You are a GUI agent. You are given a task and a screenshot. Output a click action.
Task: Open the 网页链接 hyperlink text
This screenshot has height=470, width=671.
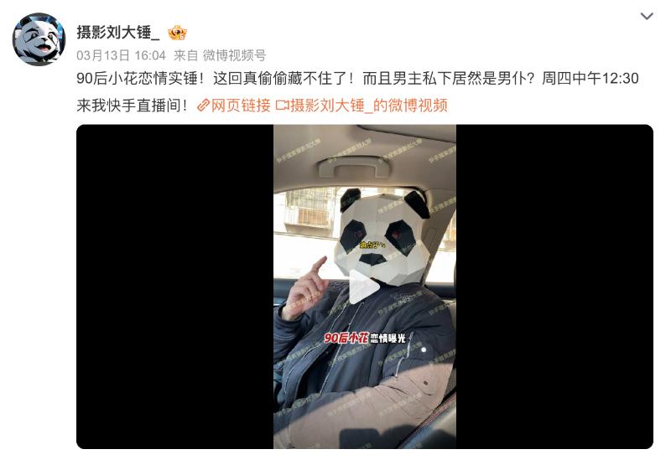tap(241, 105)
